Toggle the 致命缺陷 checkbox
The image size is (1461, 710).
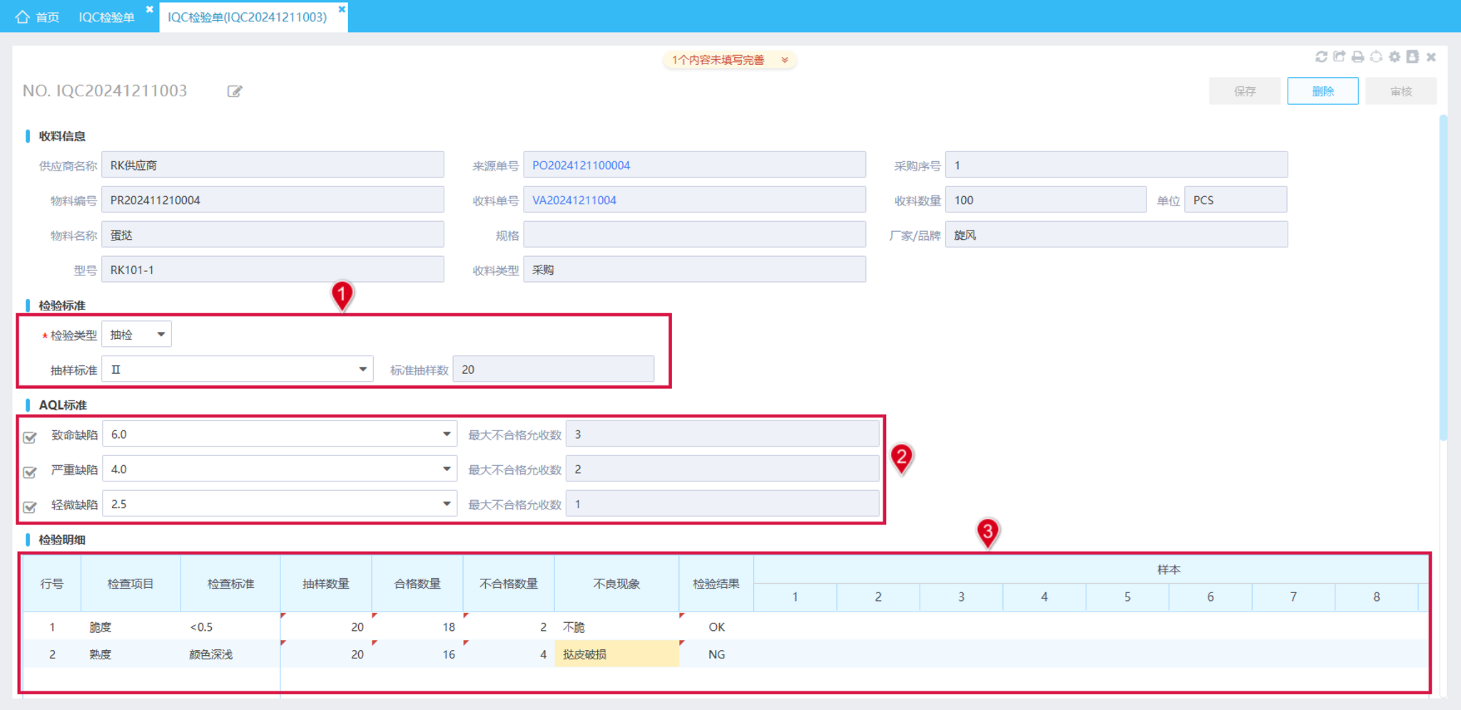30,437
